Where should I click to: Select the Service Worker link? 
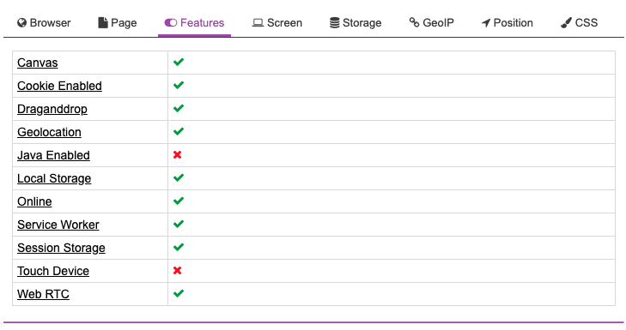58,225
